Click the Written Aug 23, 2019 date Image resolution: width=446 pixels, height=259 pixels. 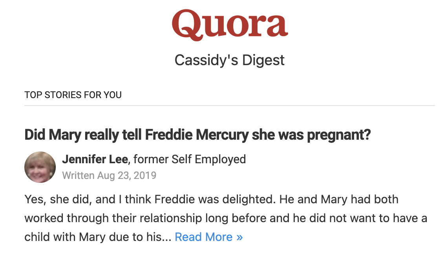pos(109,175)
